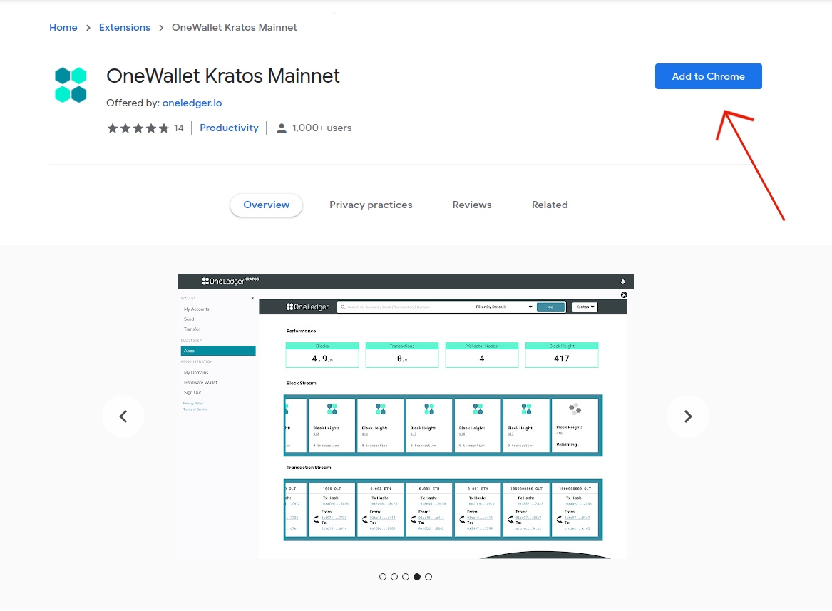This screenshot has width=832, height=611.
Task: Select the first carousel dot
Action: [x=383, y=577]
